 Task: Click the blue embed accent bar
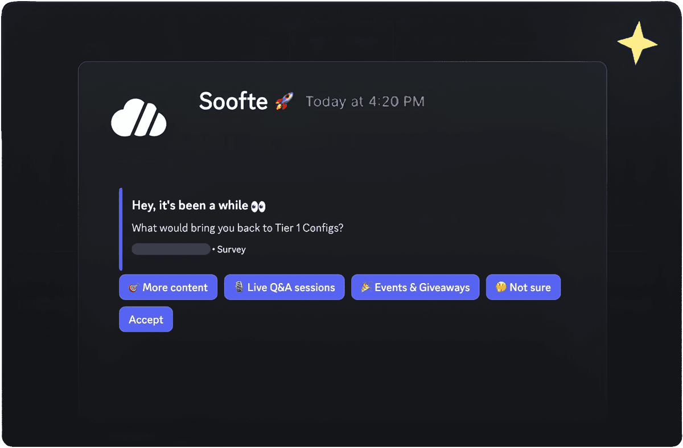coord(121,229)
